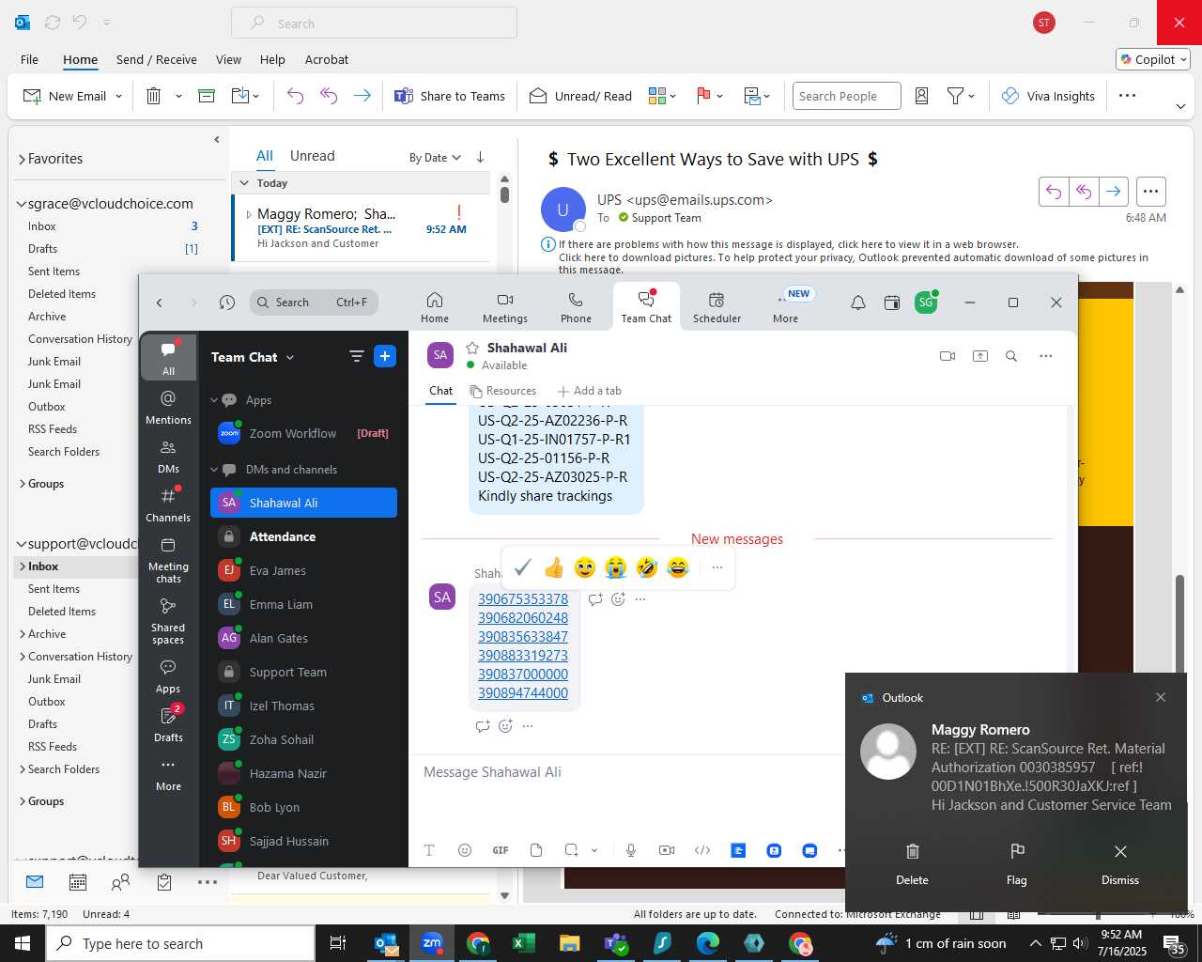Click the code snippet icon in Zoom toolbar
Viewport: 1202px width, 962px height.
point(702,850)
